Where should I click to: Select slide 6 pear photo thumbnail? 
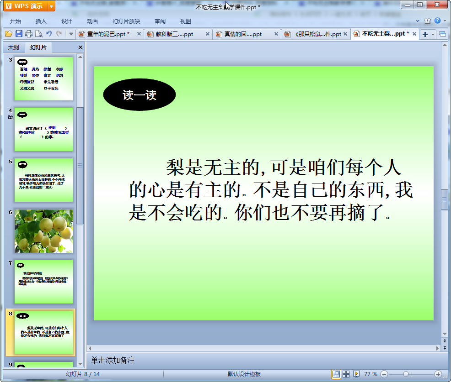point(44,231)
